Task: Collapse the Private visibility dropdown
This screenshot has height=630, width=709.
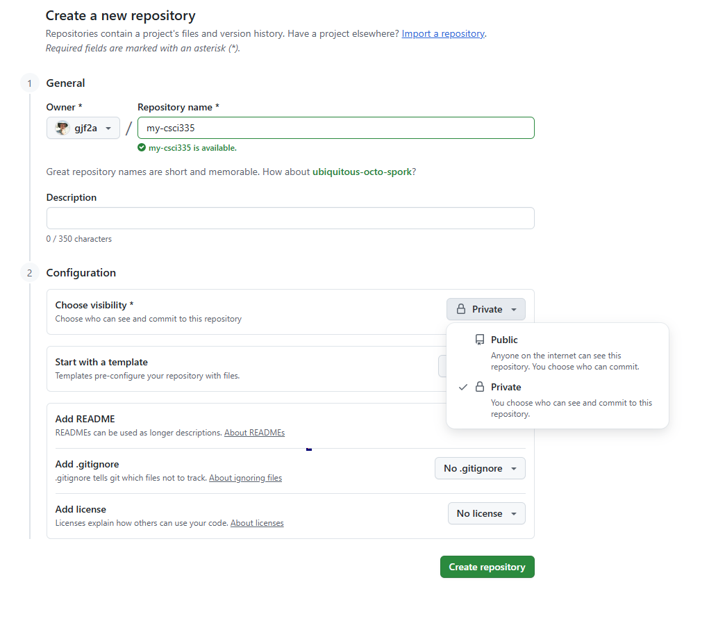Action: pos(486,309)
